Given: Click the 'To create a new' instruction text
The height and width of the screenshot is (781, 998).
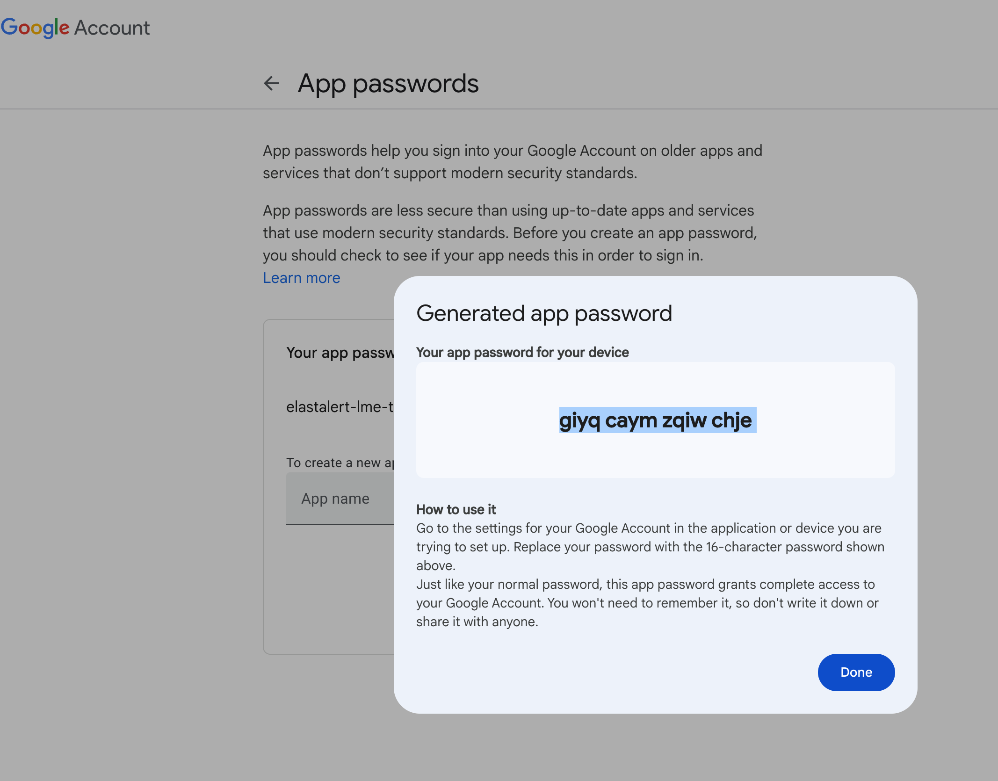Looking at the screenshot, I should click(x=340, y=463).
